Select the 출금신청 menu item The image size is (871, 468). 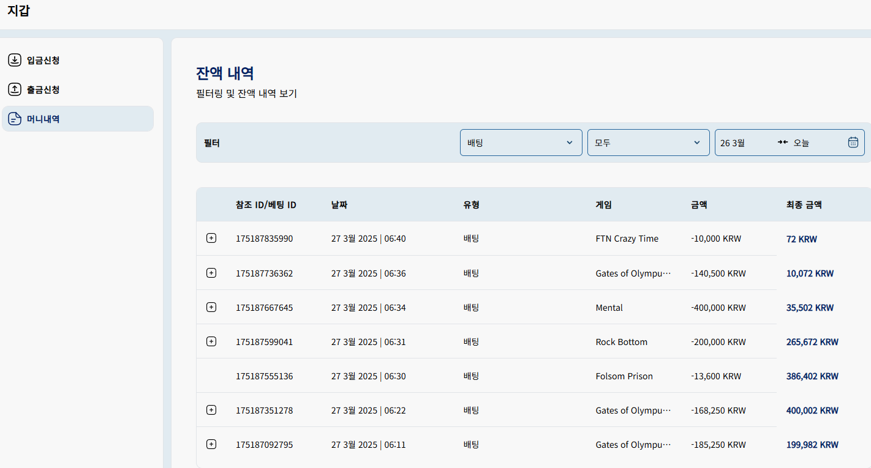[x=78, y=89]
